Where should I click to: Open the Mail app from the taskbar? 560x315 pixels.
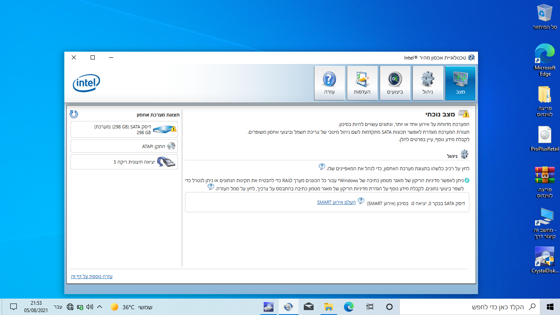coord(309,307)
